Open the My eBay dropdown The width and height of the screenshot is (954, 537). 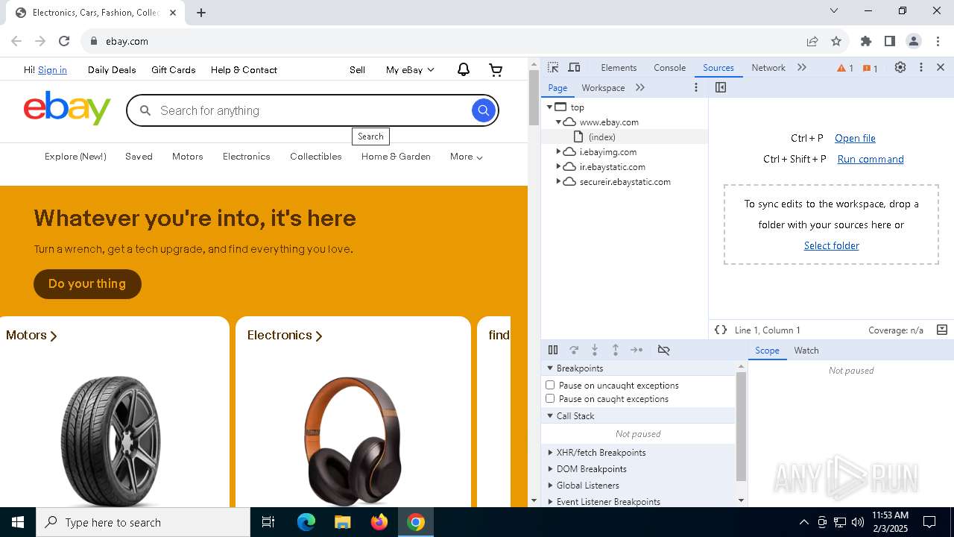coord(410,69)
